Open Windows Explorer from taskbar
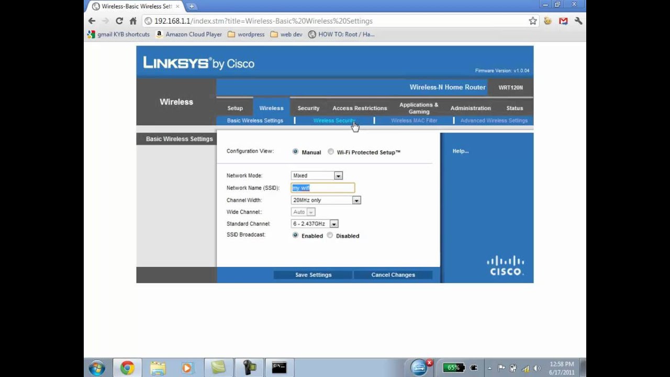 tap(157, 368)
